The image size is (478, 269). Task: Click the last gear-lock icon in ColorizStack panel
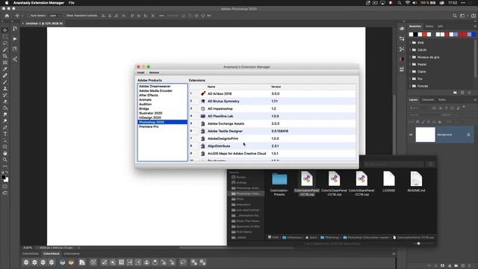click(x=202, y=262)
